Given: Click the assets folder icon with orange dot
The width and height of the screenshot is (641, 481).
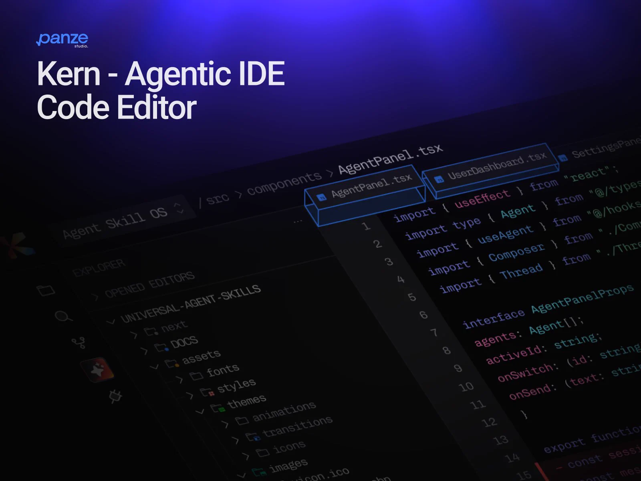Looking at the screenshot, I should click(172, 364).
